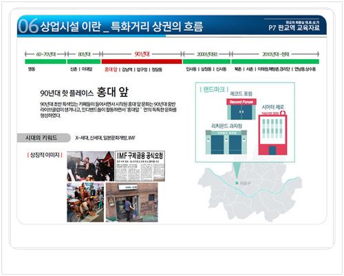Open the concert photo thumbnail
Viewport: 344px width, 276px height.
click(x=90, y=166)
